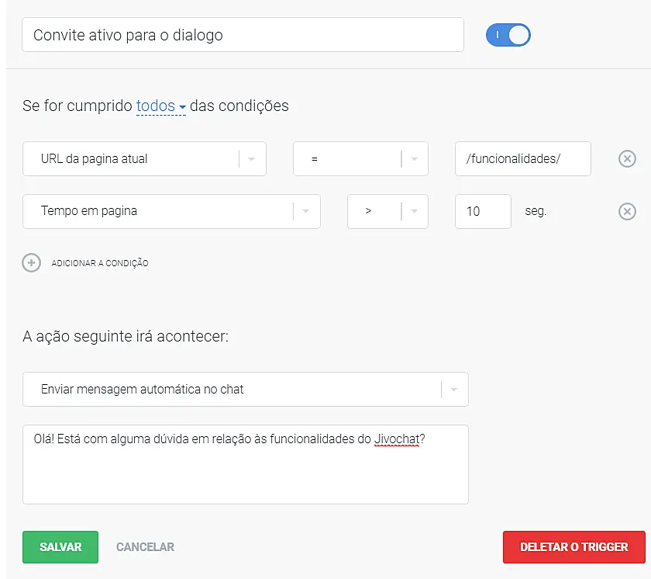Click CANCELAR to discard changes

click(144, 546)
